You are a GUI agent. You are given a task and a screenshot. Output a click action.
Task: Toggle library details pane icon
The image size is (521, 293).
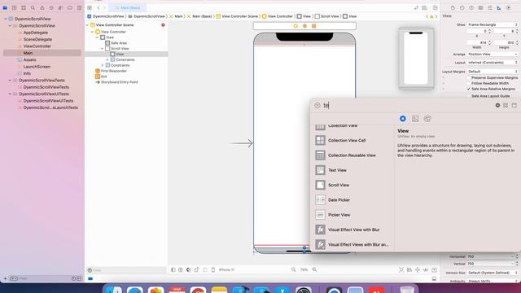coord(514,105)
